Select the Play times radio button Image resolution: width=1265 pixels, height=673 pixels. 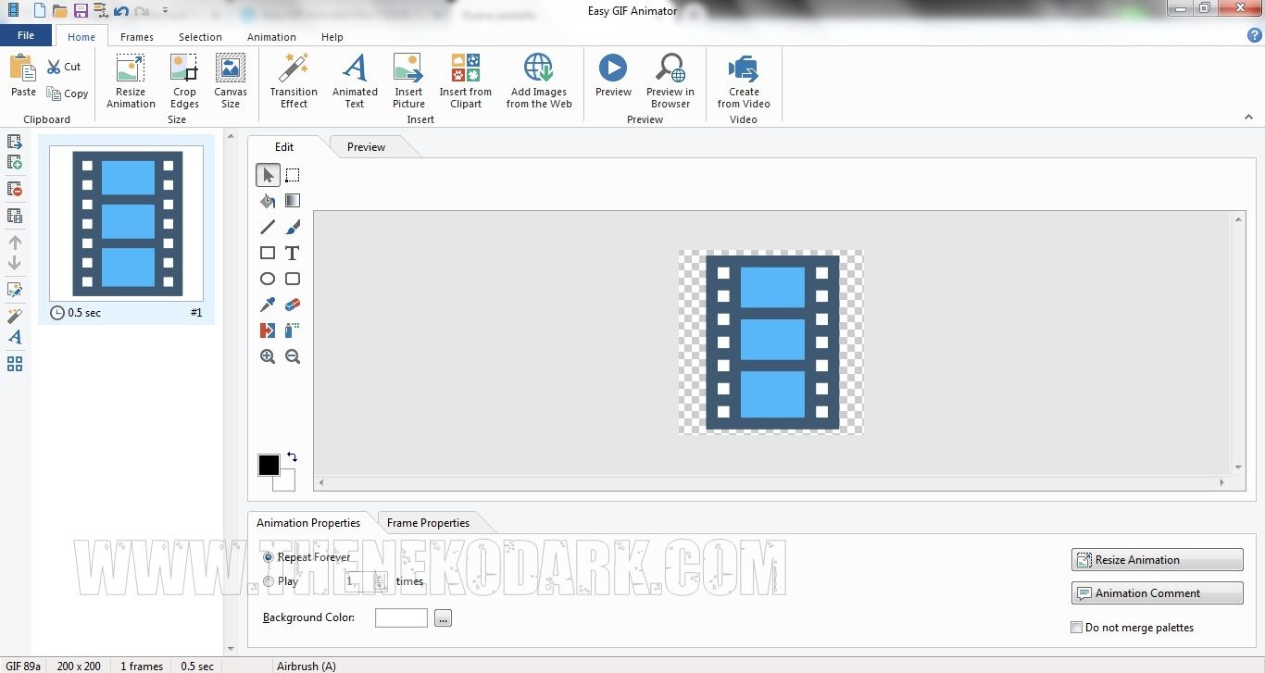[x=269, y=581]
